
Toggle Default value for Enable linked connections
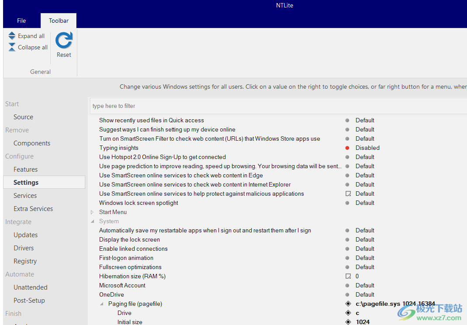coord(365,249)
